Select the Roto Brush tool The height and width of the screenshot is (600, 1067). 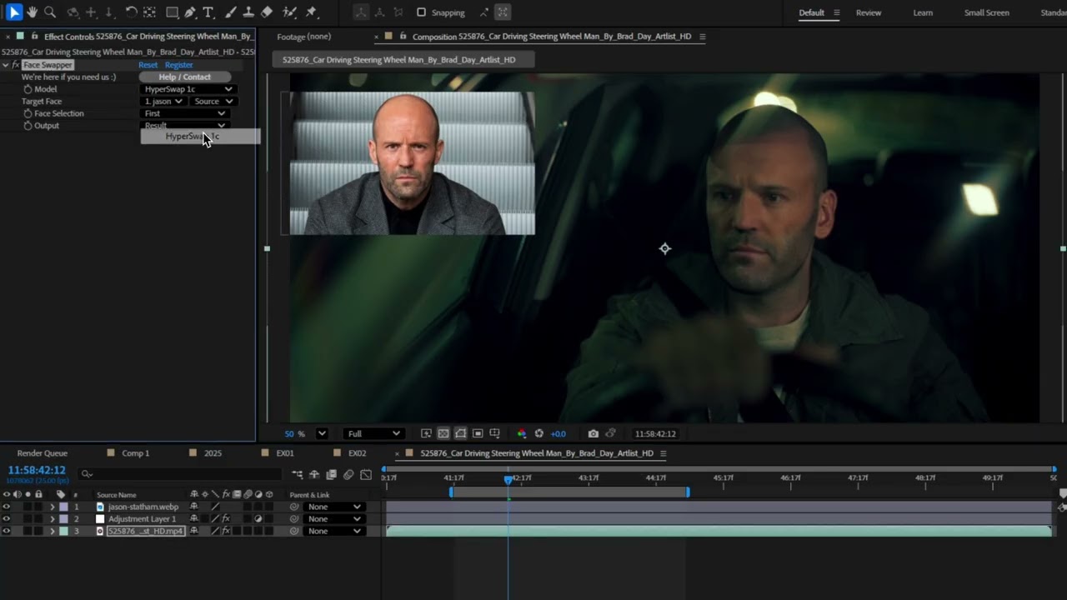[x=289, y=12]
